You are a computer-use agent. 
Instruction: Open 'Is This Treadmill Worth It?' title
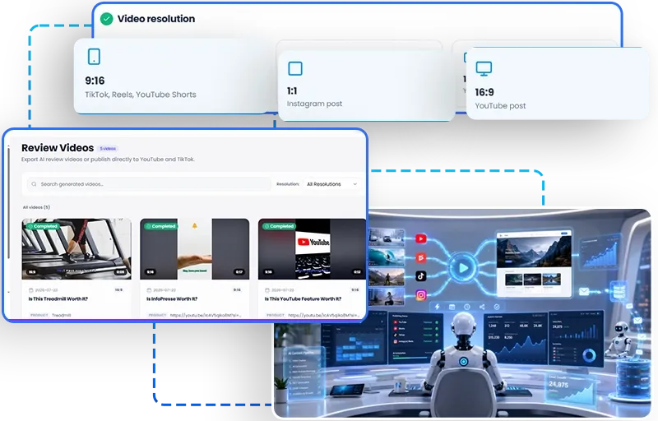click(x=58, y=299)
